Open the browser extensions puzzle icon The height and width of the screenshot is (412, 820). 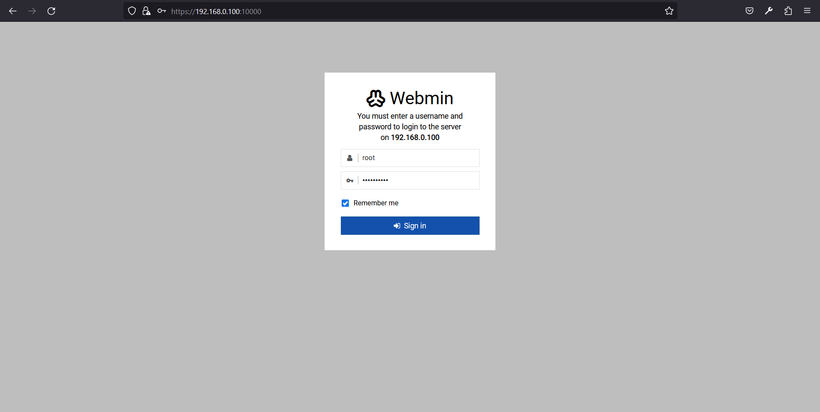click(788, 11)
